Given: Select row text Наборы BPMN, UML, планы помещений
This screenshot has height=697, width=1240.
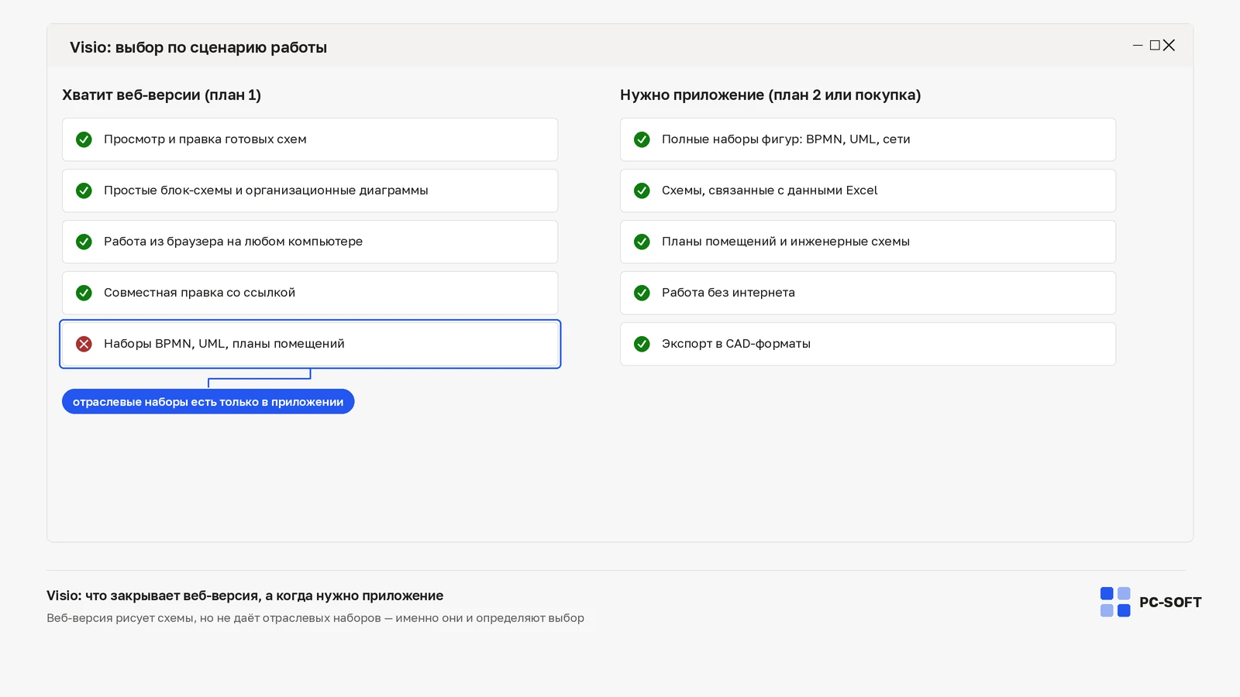Looking at the screenshot, I should tap(224, 344).
